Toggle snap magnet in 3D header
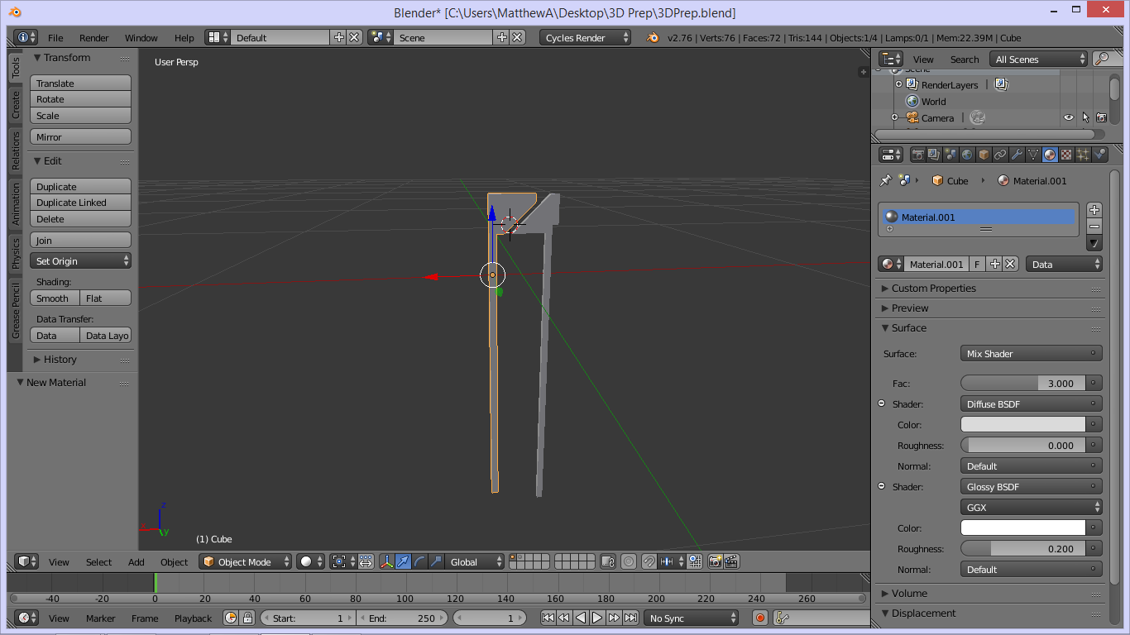This screenshot has width=1130, height=635. [649, 561]
